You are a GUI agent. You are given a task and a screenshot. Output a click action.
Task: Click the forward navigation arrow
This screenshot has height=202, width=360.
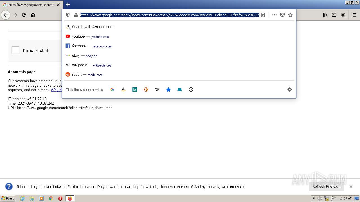click(x=15, y=15)
